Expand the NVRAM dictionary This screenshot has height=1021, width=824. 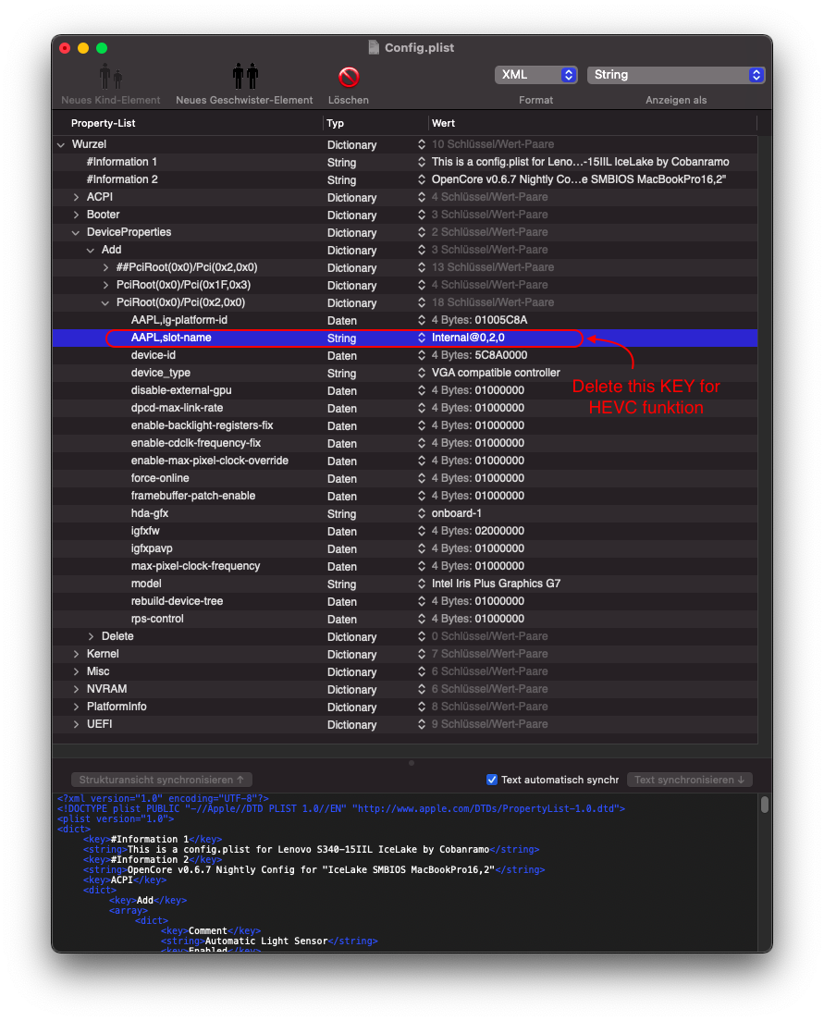click(76, 690)
